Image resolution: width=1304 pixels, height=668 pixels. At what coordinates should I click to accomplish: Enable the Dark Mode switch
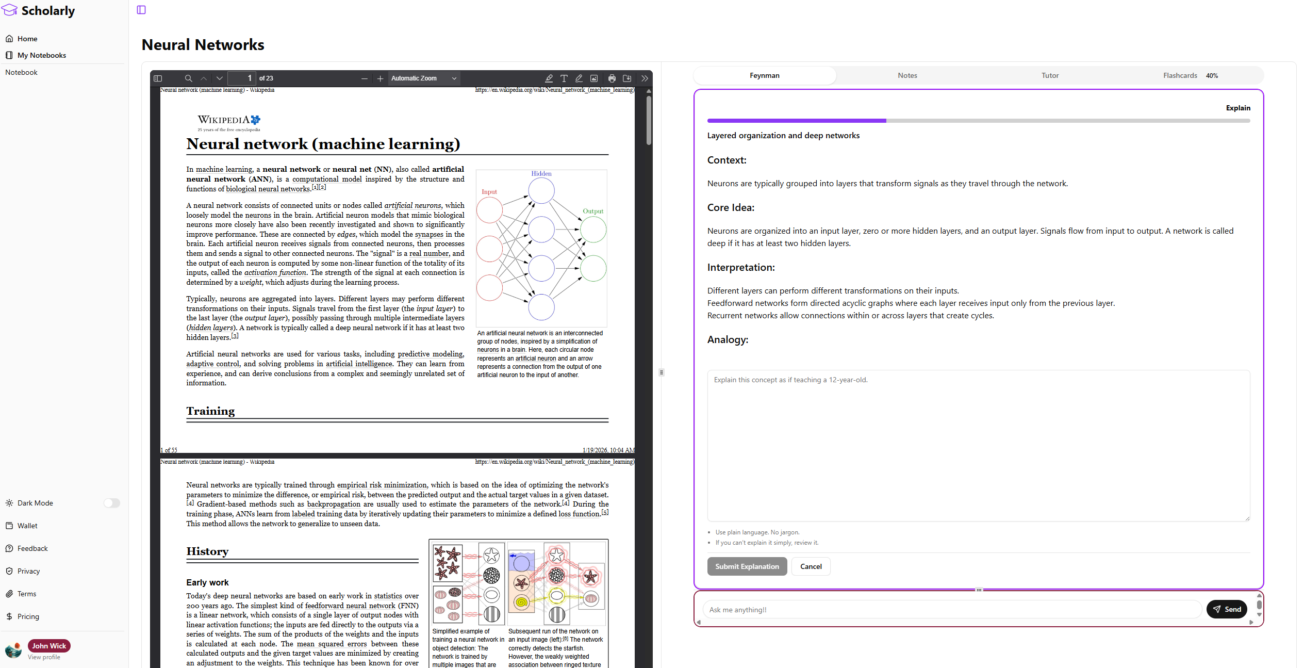[111, 503]
